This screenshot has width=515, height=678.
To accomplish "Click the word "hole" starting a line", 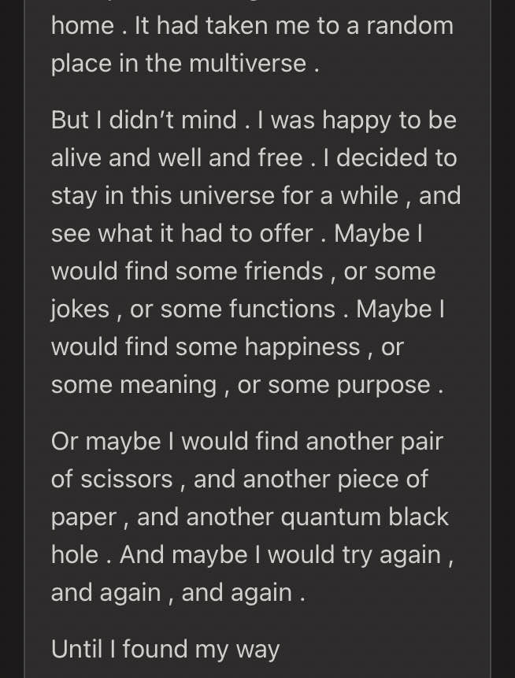I will pyautogui.click(x=75, y=554).
